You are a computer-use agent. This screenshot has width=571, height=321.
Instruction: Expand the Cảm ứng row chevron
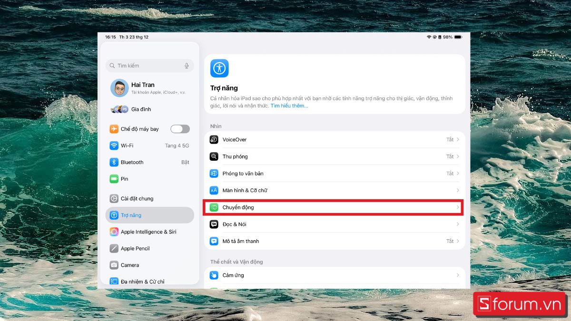tap(458, 275)
